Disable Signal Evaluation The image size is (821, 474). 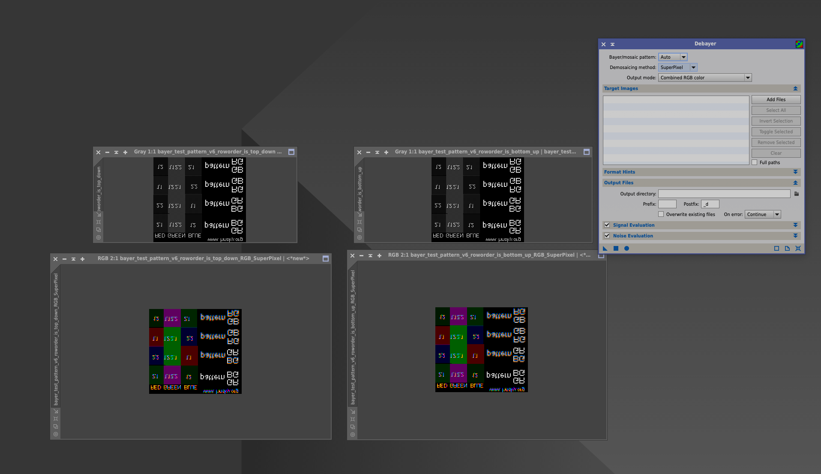pyautogui.click(x=607, y=225)
